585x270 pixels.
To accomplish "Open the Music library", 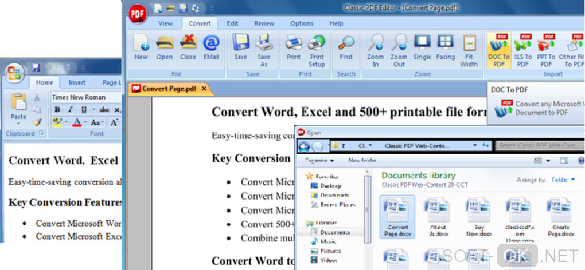I will click(x=323, y=242).
